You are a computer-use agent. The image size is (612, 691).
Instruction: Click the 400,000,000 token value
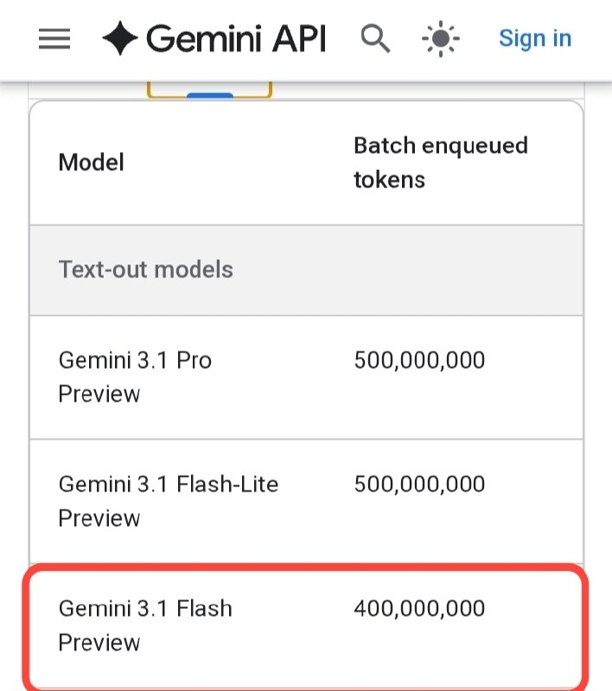tap(419, 608)
